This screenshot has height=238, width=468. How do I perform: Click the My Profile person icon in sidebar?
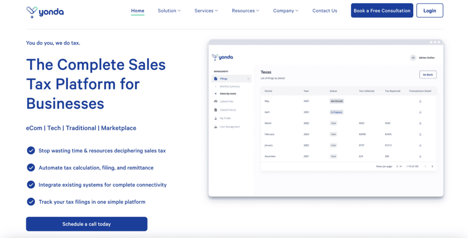tap(216, 118)
